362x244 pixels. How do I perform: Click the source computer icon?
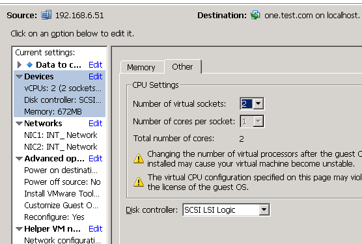point(46,15)
